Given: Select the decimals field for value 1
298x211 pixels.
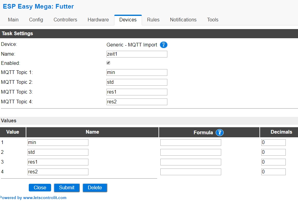Looking at the screenshot, I should click(273, 143).
